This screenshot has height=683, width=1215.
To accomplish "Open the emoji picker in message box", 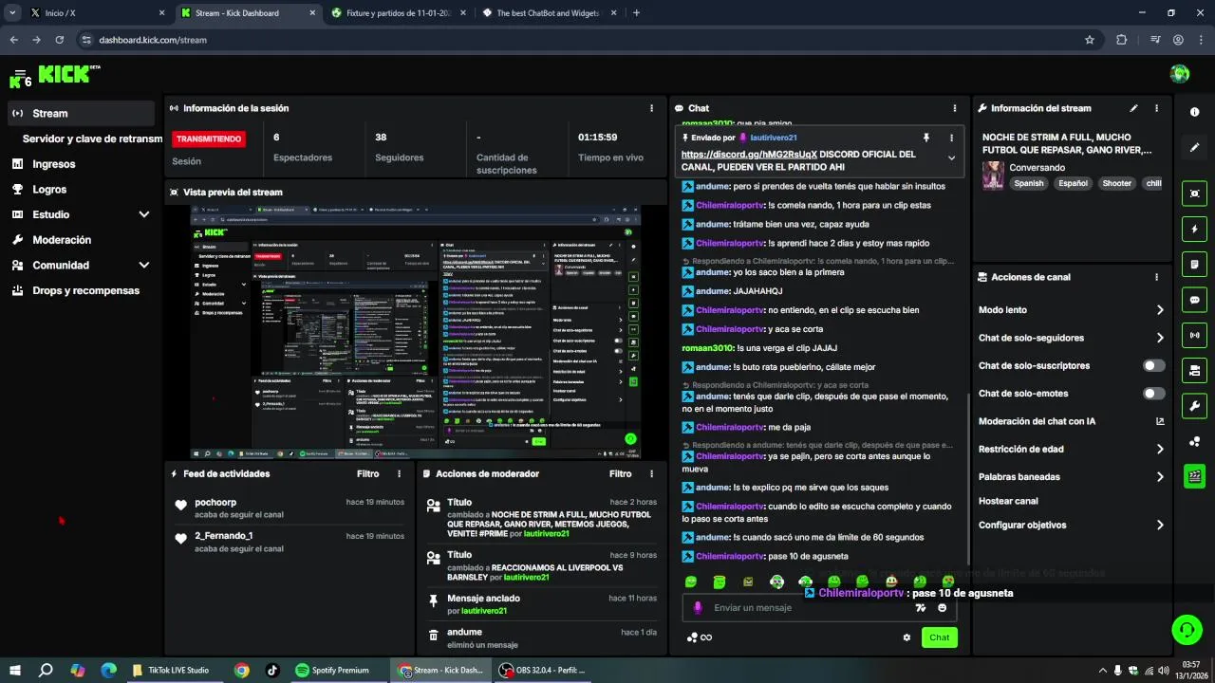I will [942, 608].
